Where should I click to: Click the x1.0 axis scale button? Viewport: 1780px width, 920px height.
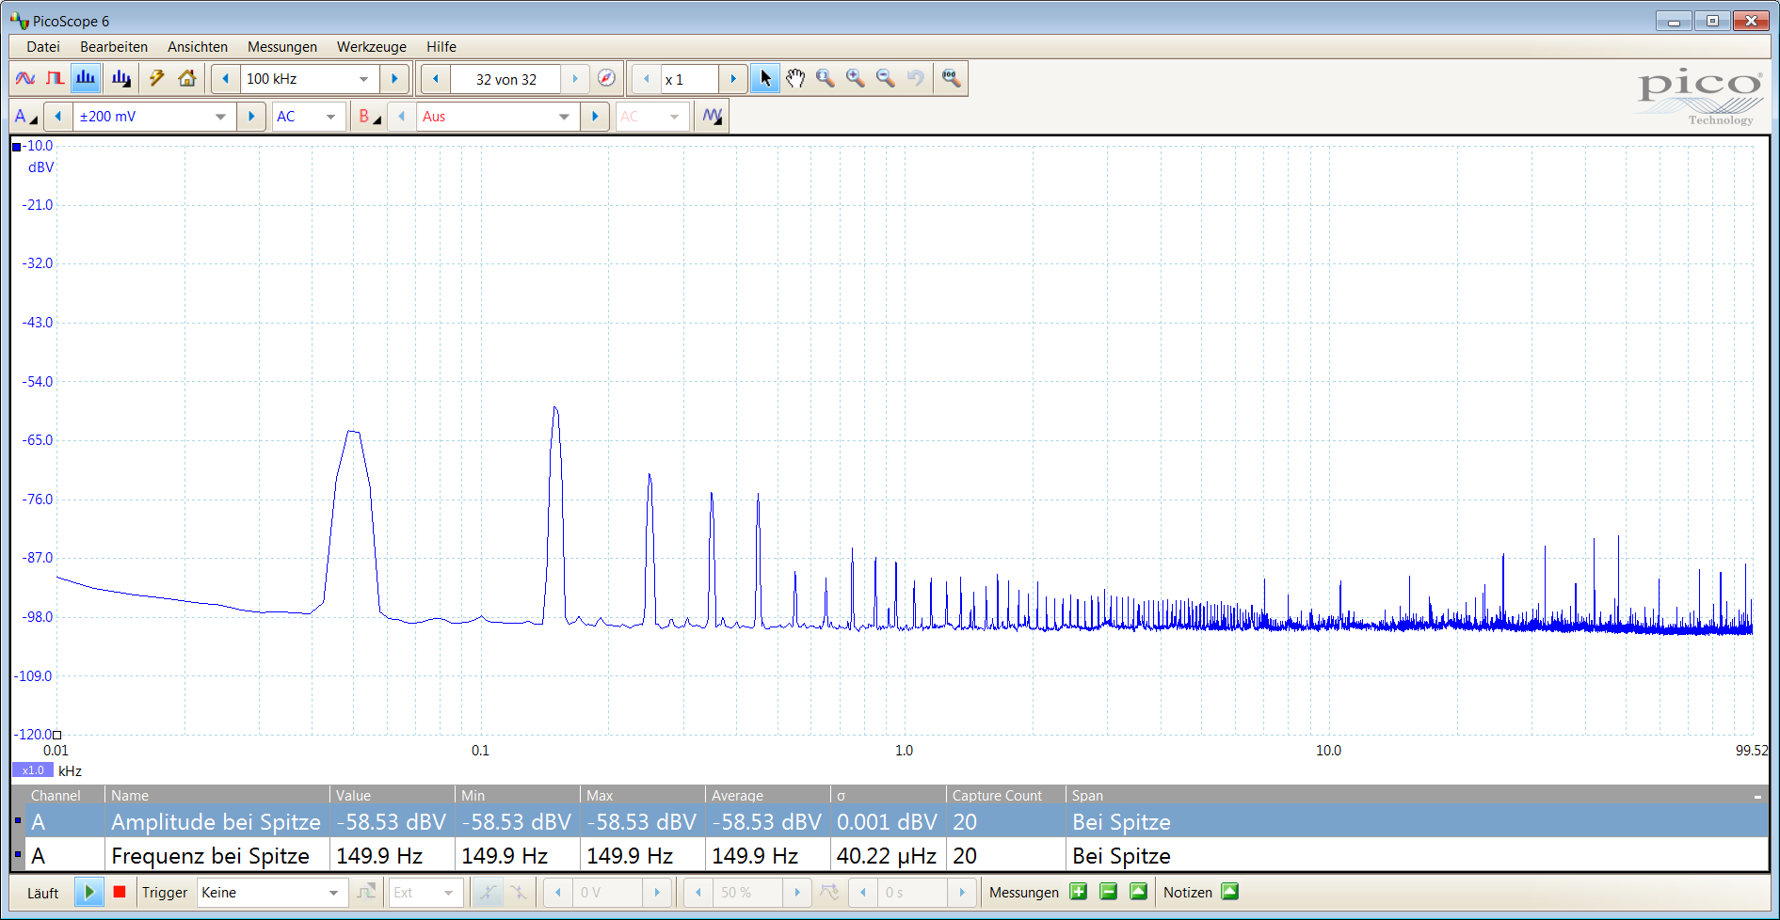click(x=33, y=770)
